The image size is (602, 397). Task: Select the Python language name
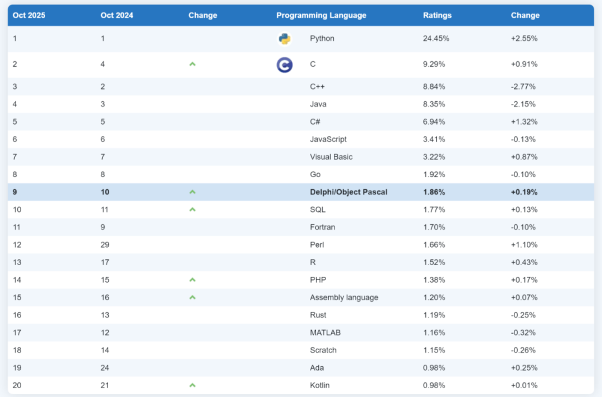322,39
